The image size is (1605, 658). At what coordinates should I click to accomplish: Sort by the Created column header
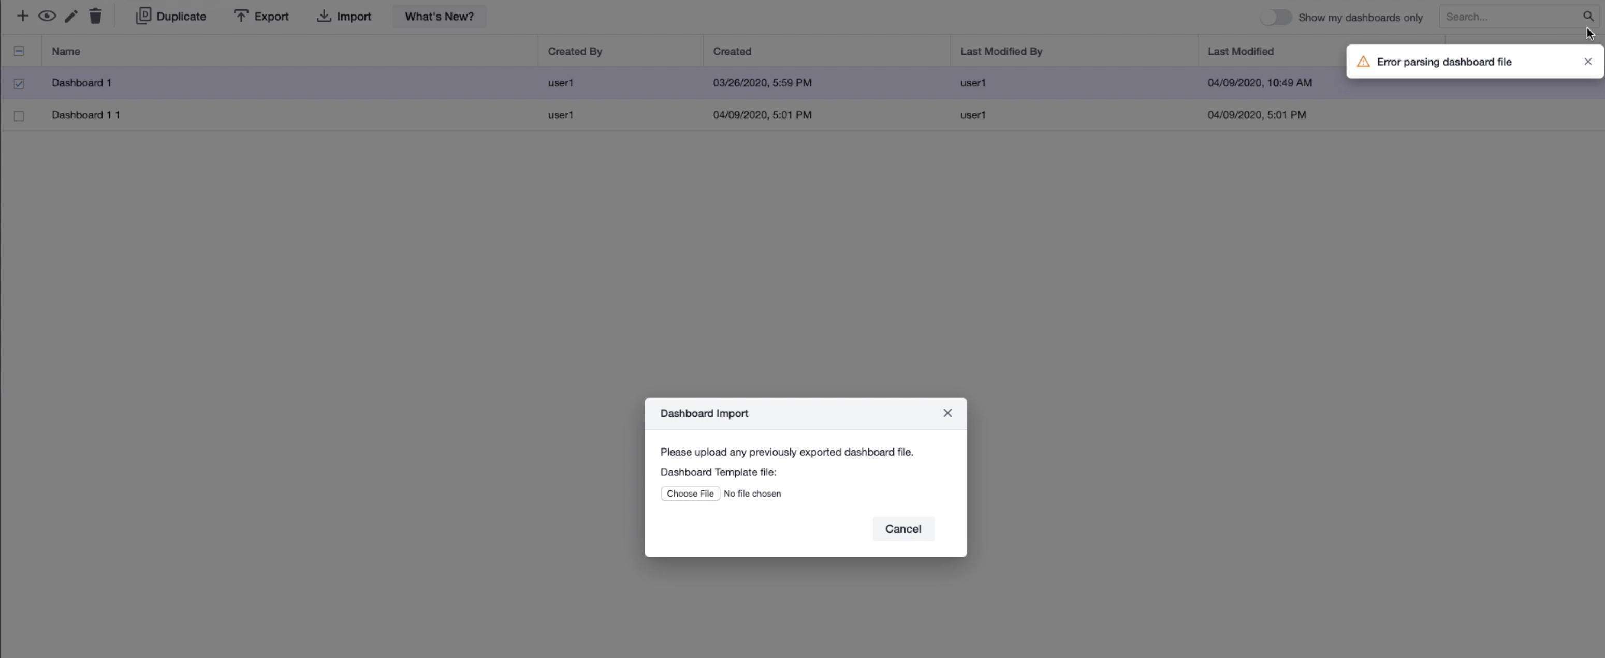(x=732, y=51)
